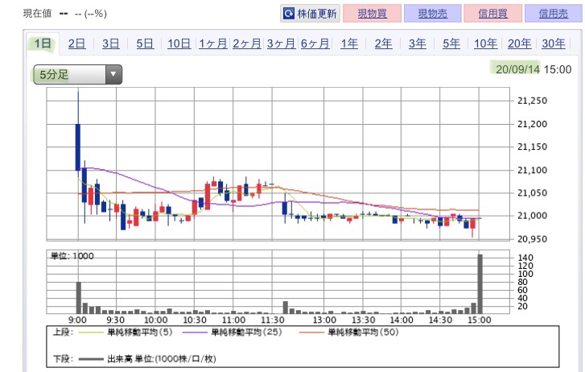Click the 21,000 price axis label

532,216
